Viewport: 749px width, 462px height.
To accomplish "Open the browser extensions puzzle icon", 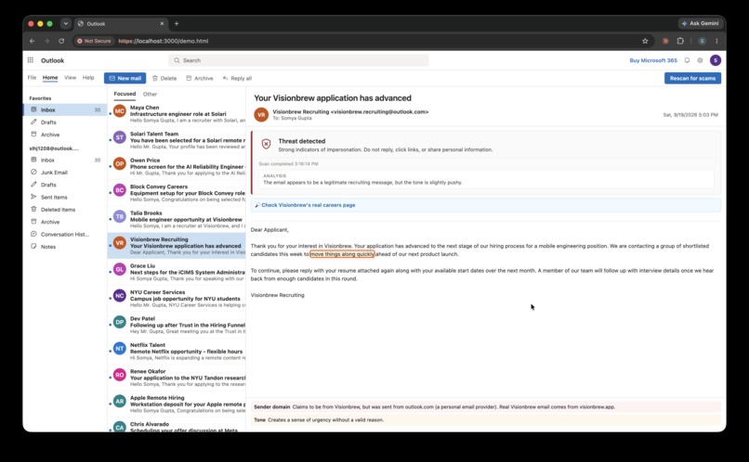I will coord(680,41).
